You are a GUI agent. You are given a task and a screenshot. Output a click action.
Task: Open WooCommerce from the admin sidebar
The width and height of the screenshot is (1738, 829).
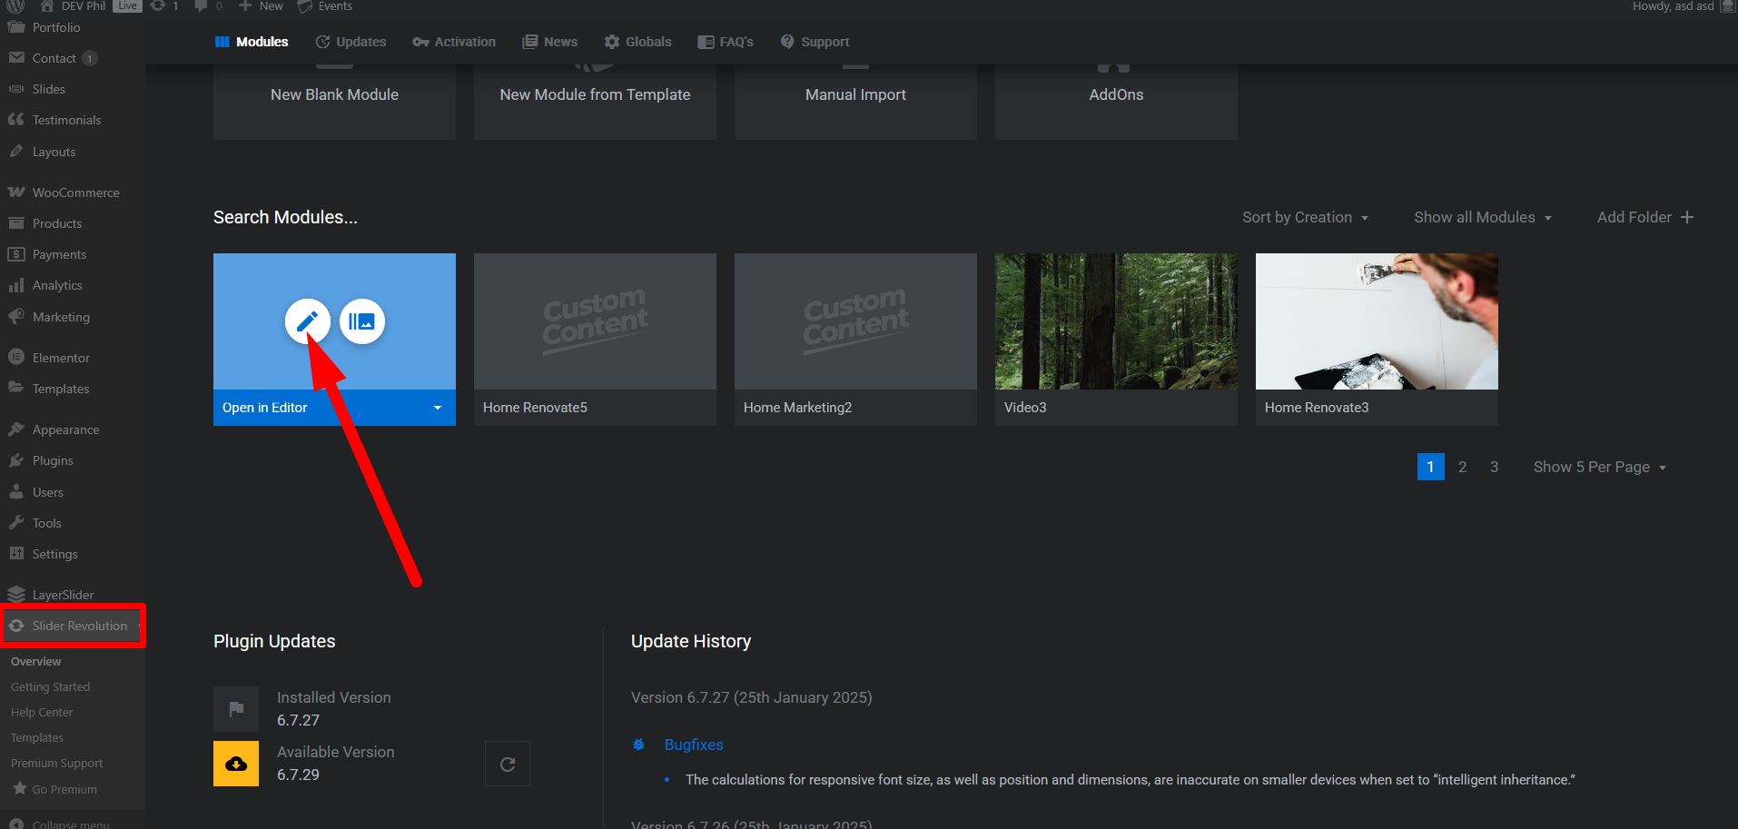[75, 192]
